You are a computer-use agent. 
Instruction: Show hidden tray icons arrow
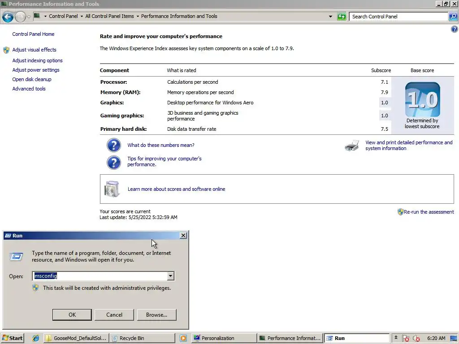coord(396,338)
